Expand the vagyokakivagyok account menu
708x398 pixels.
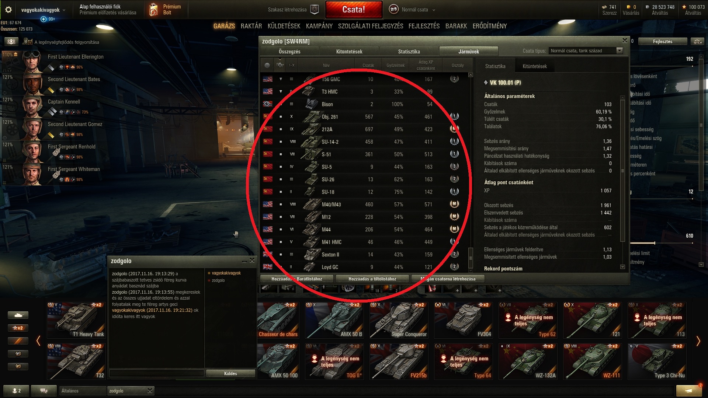click(x=43, y=10)
